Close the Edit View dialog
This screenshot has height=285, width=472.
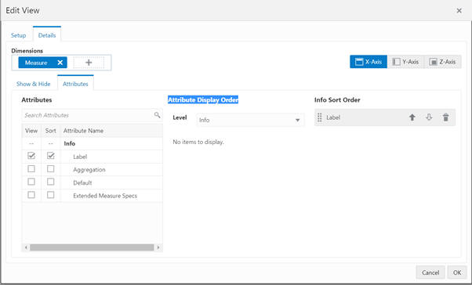pyautogui.click(x=459, y=10)
